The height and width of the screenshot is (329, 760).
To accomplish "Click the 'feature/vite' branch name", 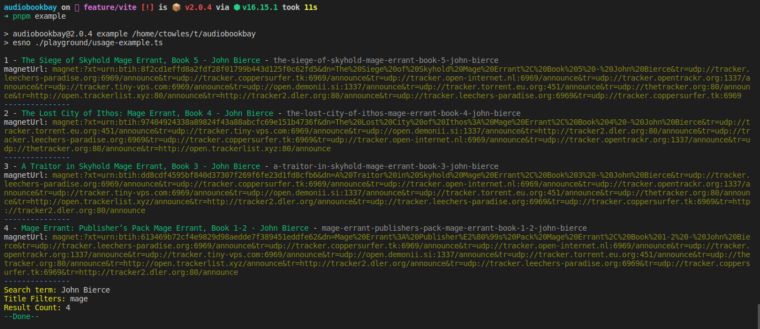I will (x=110, y=7).
